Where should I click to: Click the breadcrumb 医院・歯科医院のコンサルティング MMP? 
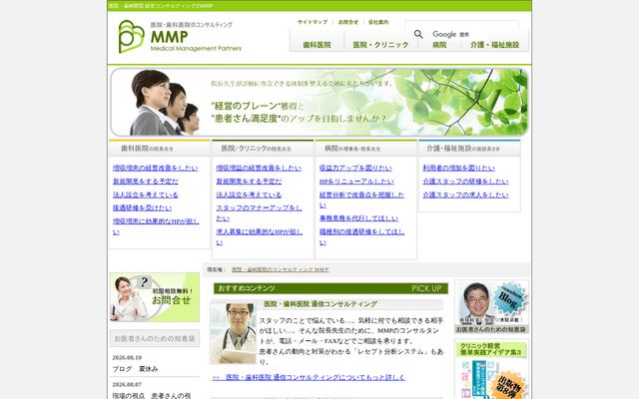(x=281, y=269)
